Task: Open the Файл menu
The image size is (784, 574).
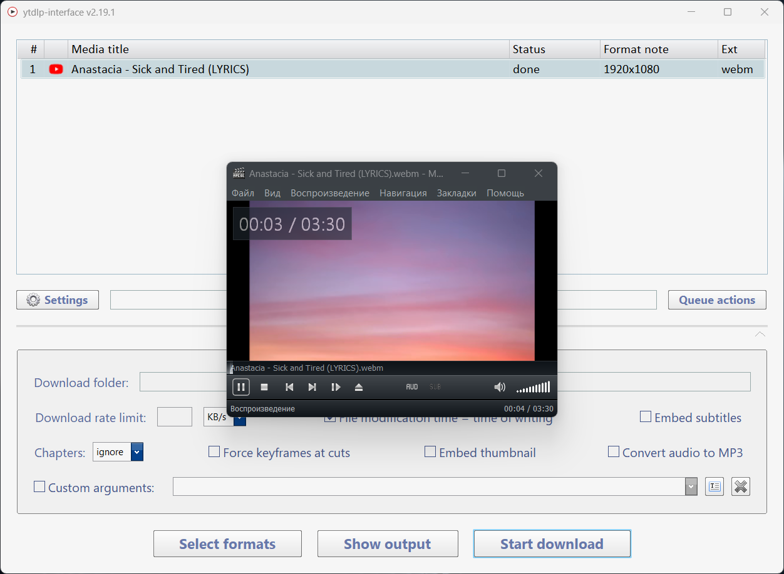Action: (243, 193)
